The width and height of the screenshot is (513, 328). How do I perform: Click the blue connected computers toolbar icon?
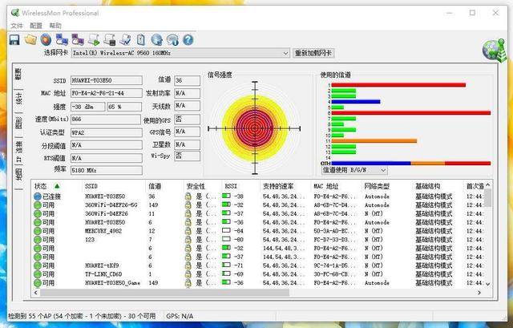point(62,40)
